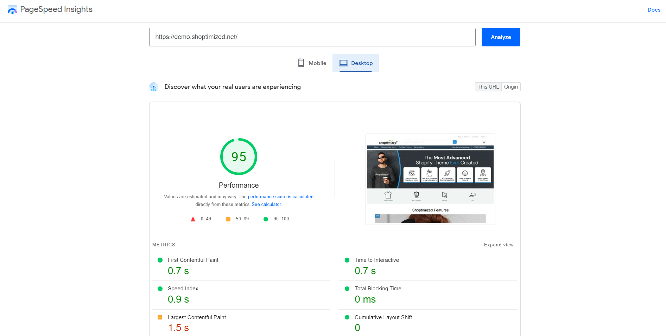The image size is (666, 336).
Task: Click the 95 performance score gauge
Action: click(239, 156)
